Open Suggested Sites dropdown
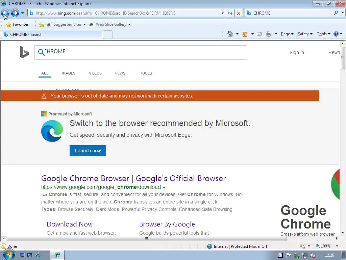This screenshot has width=346, height=260. (x=66, y=24)
